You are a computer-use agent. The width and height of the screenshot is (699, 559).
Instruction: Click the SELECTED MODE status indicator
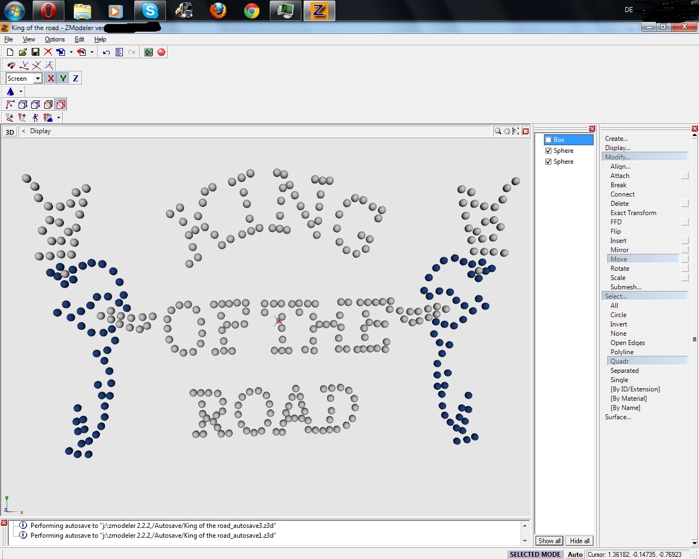coord(535,554)
